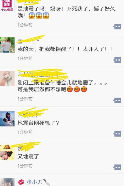
Task: Open avatar of person in white shirt outdoors
Action: click(7, 45)
